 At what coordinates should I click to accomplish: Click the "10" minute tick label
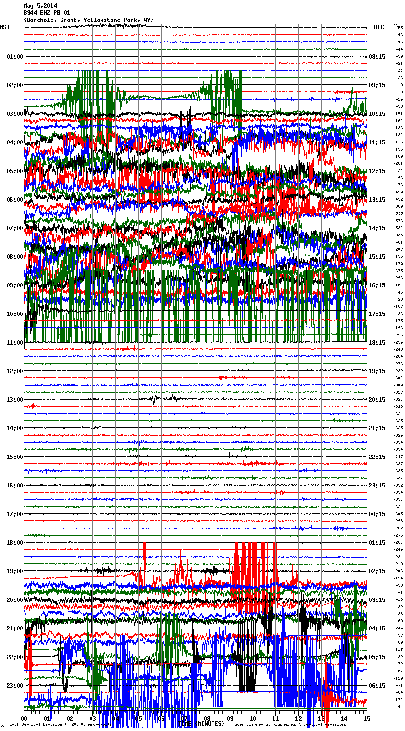pyautogui.click(x=253, y=718)
